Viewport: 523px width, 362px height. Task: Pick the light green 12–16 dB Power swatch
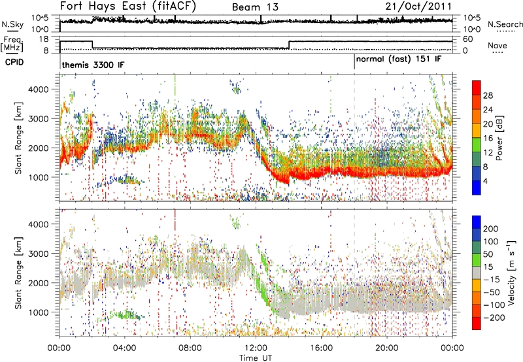pyautogui.click(x=477, y=145)
